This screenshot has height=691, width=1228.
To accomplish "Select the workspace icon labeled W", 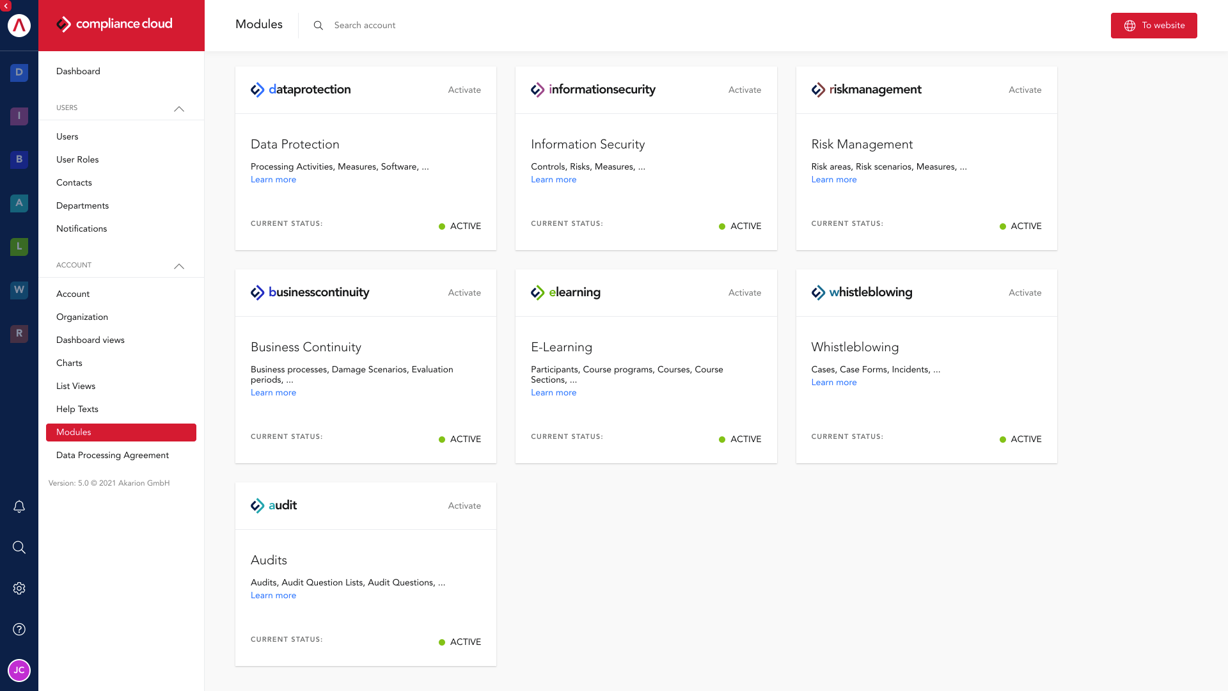I will click(19, 290).
